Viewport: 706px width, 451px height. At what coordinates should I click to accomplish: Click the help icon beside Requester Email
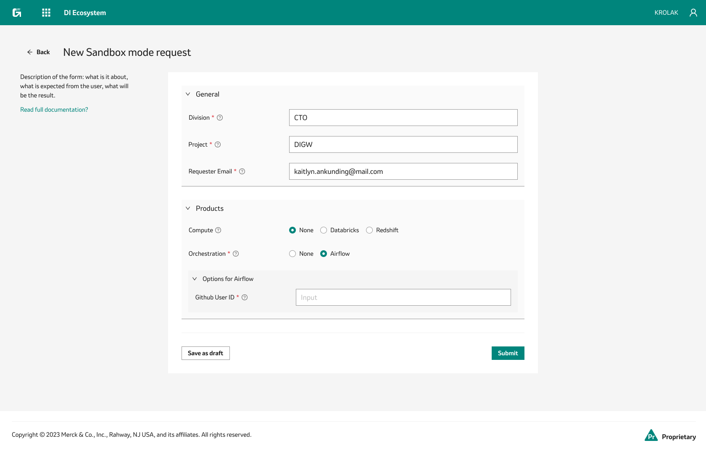click(242, 171)
